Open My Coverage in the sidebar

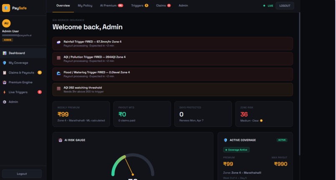pyautogui.click(x=23, y=63)
